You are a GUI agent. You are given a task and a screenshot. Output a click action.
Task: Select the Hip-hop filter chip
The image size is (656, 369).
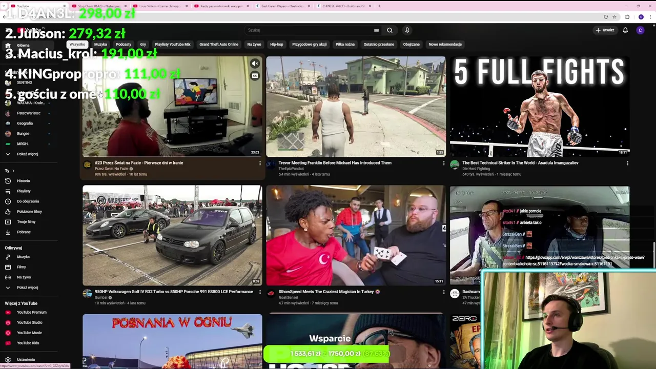coord(277,45)
